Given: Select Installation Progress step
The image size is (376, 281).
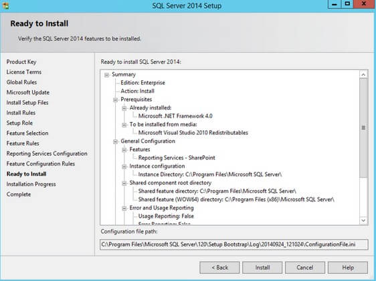Looking at the screenshot, I should pos(31,184).
